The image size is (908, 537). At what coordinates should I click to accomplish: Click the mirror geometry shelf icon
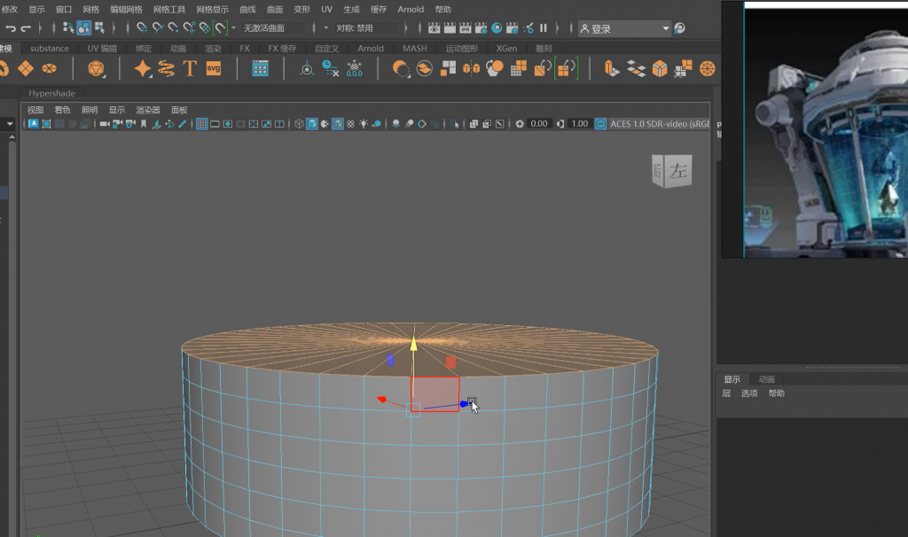[x=472, y=69]
